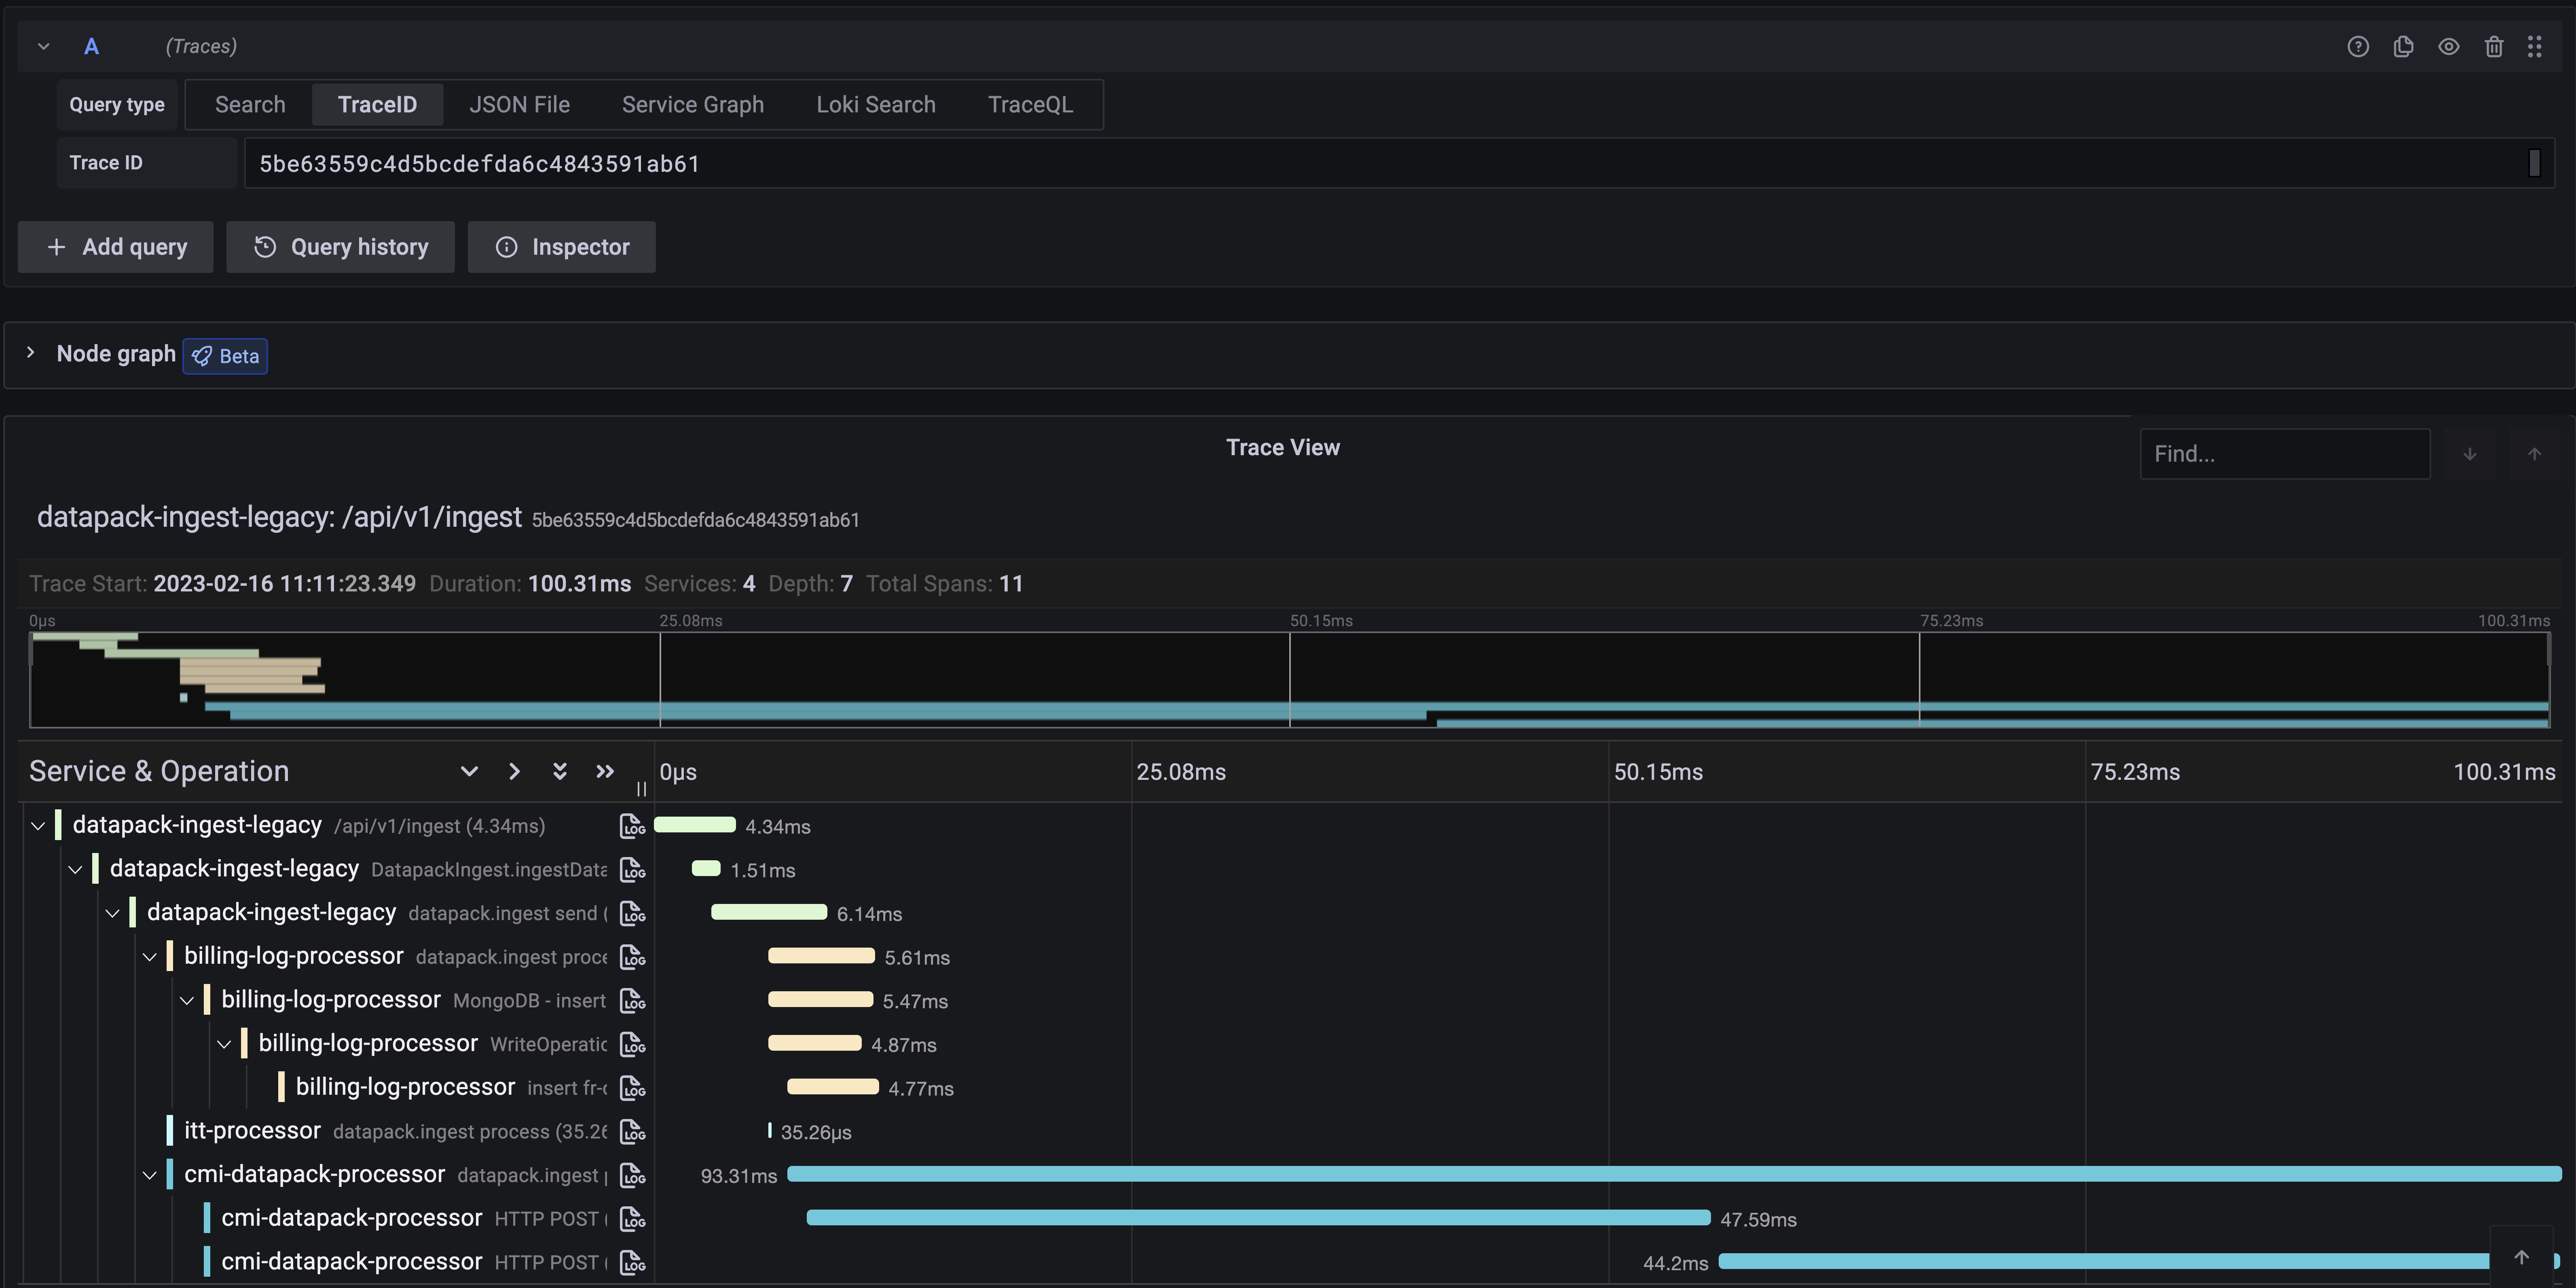Go to previous find result arrow

click(2534, 454)
